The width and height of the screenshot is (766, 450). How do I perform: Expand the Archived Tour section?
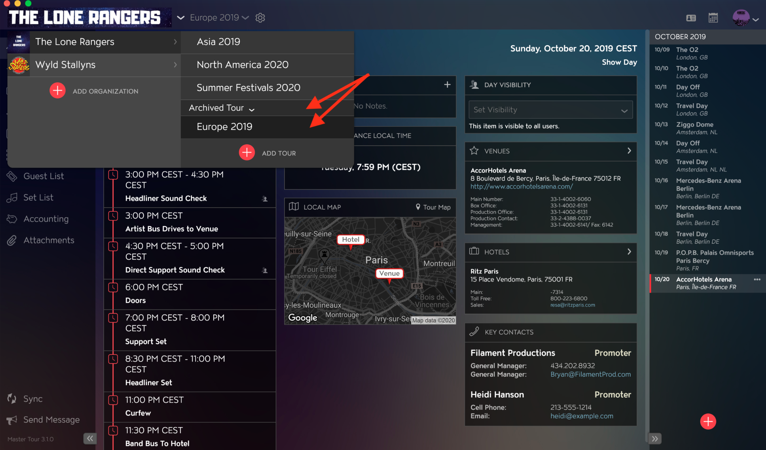tap(222, 108)
